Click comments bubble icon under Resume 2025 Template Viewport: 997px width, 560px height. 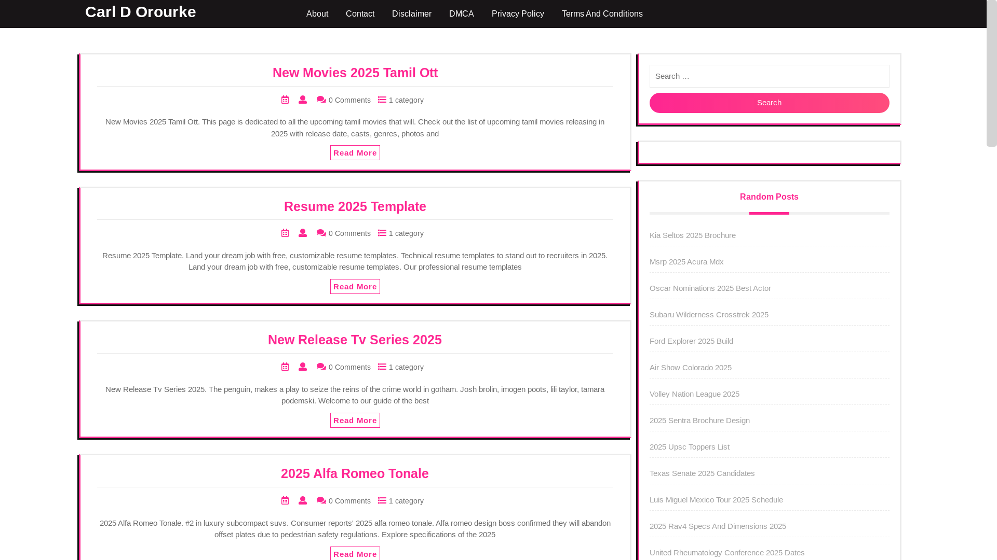(321, 233)
